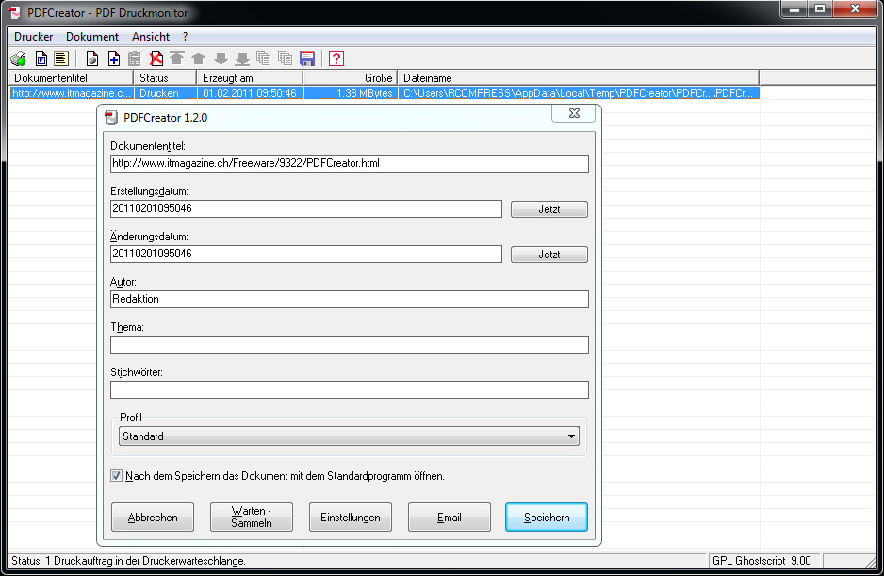Close the PDFCreator 1.2.0 dialog
The width and height of the screenshot is (884, 576).
574,113
